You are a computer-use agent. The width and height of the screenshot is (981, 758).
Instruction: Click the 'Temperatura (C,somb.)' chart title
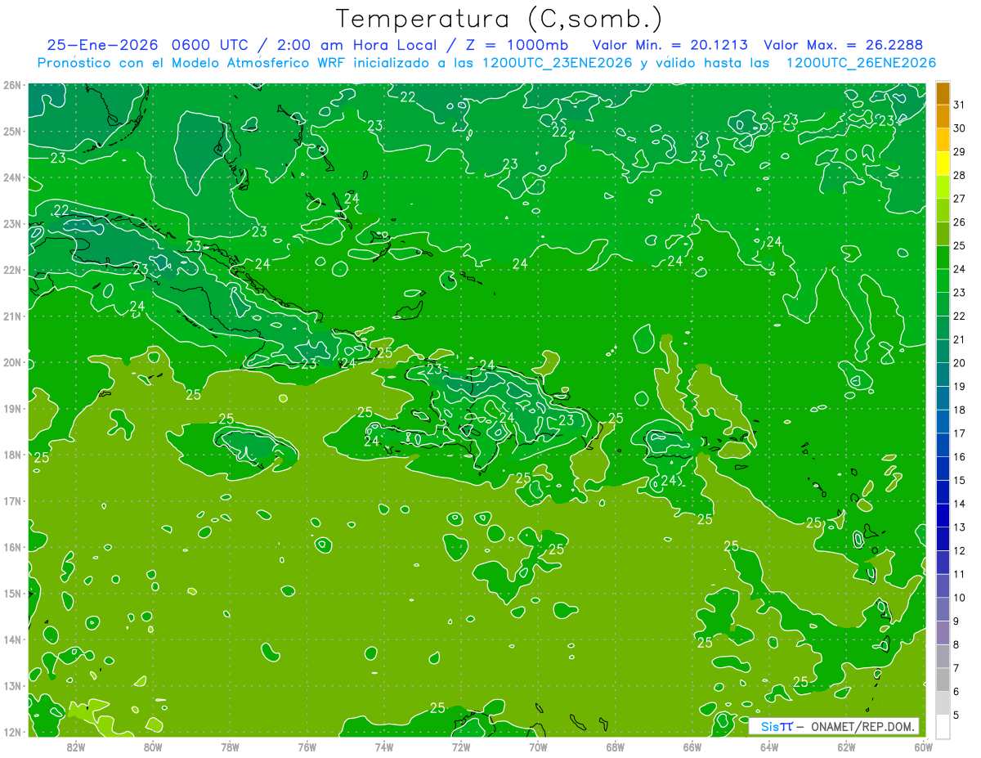(500, 19)
